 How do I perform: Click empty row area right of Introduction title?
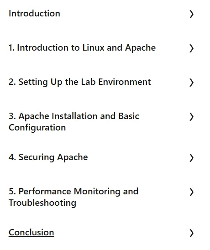[x=125, y=14]
